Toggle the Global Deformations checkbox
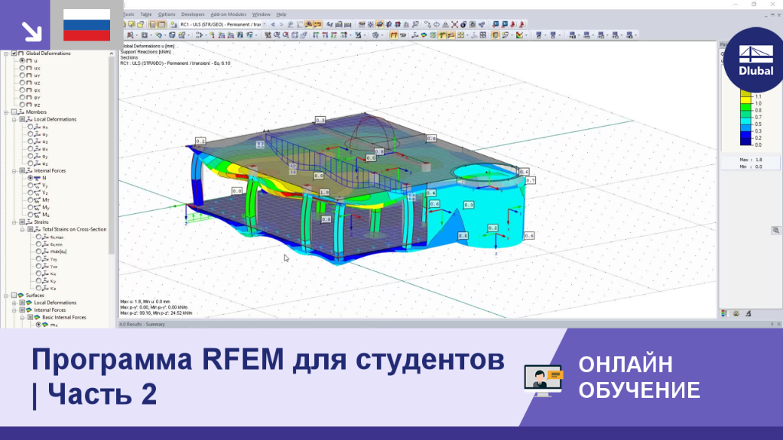783x440 pixels. pyautogui.click(x=14, y=53)
